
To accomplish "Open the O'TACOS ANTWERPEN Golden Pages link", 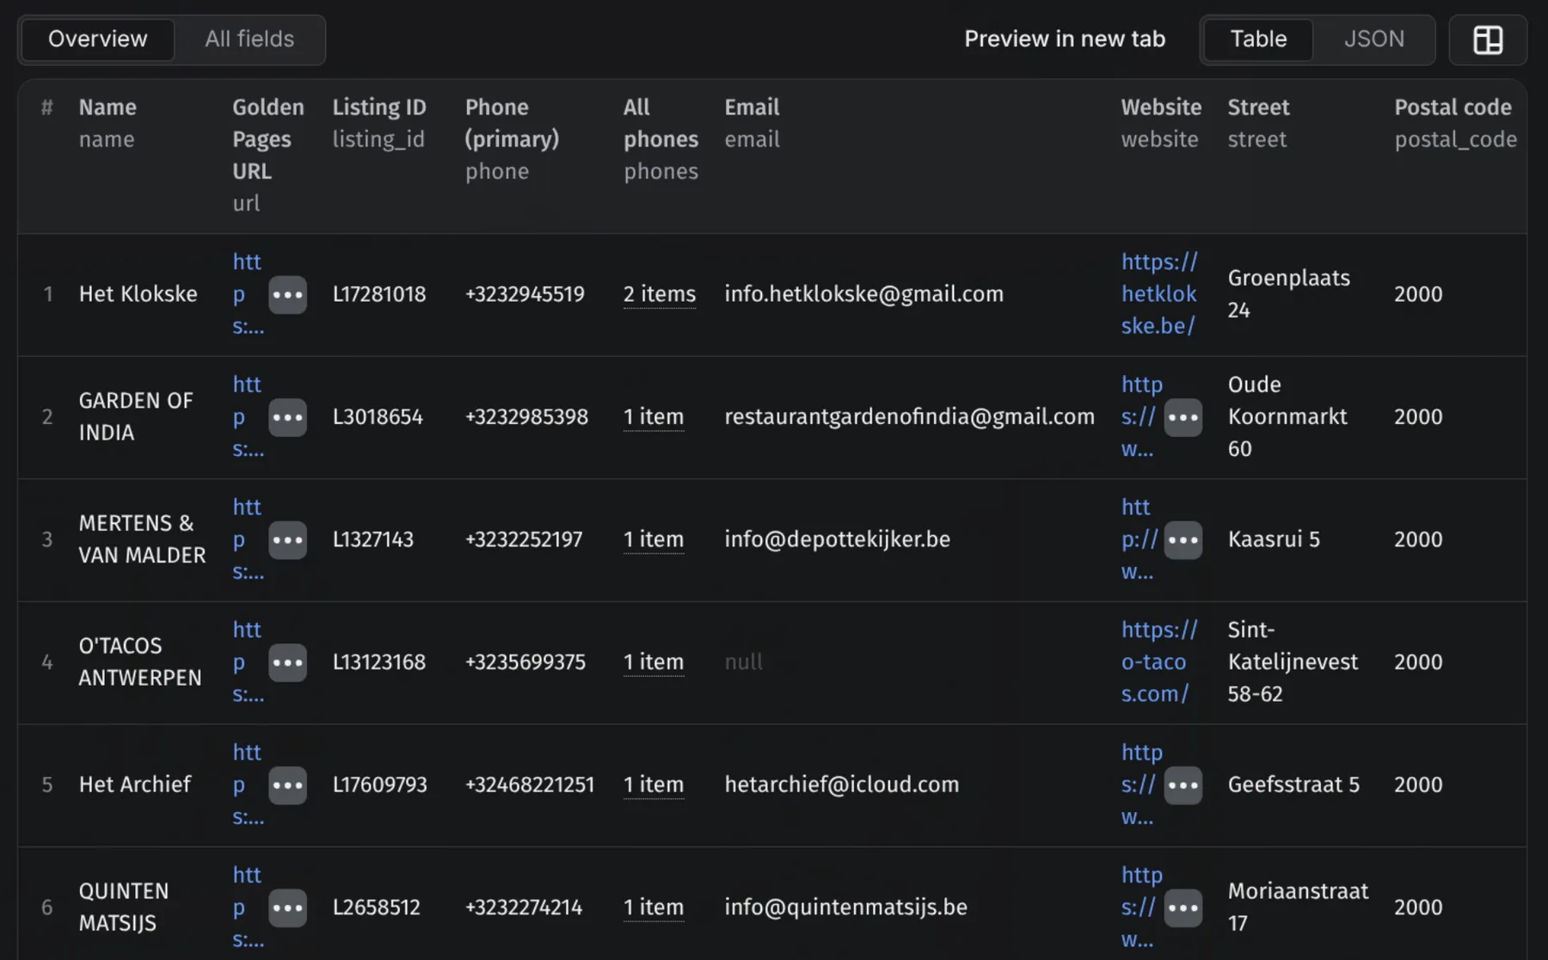I will click(248, 662).
